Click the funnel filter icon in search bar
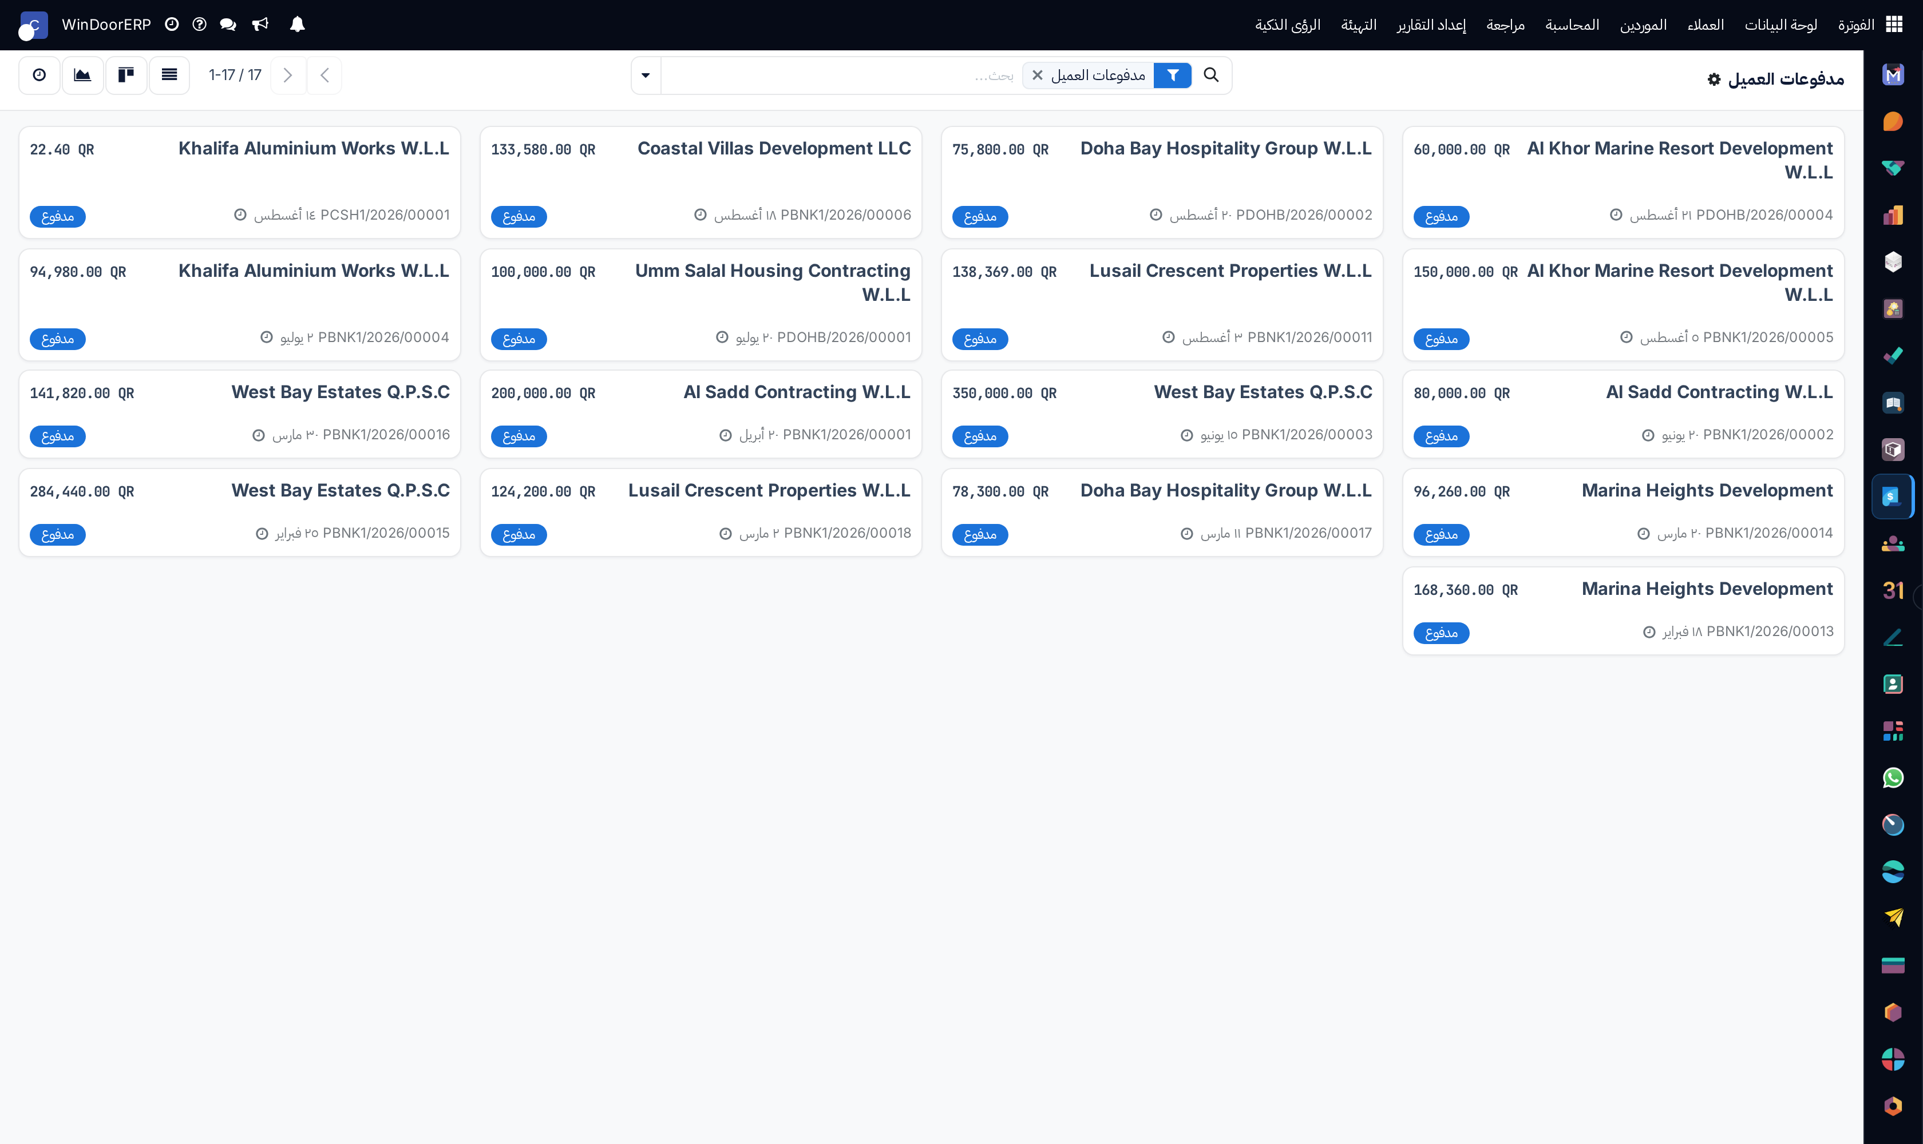 point(1173,75)
